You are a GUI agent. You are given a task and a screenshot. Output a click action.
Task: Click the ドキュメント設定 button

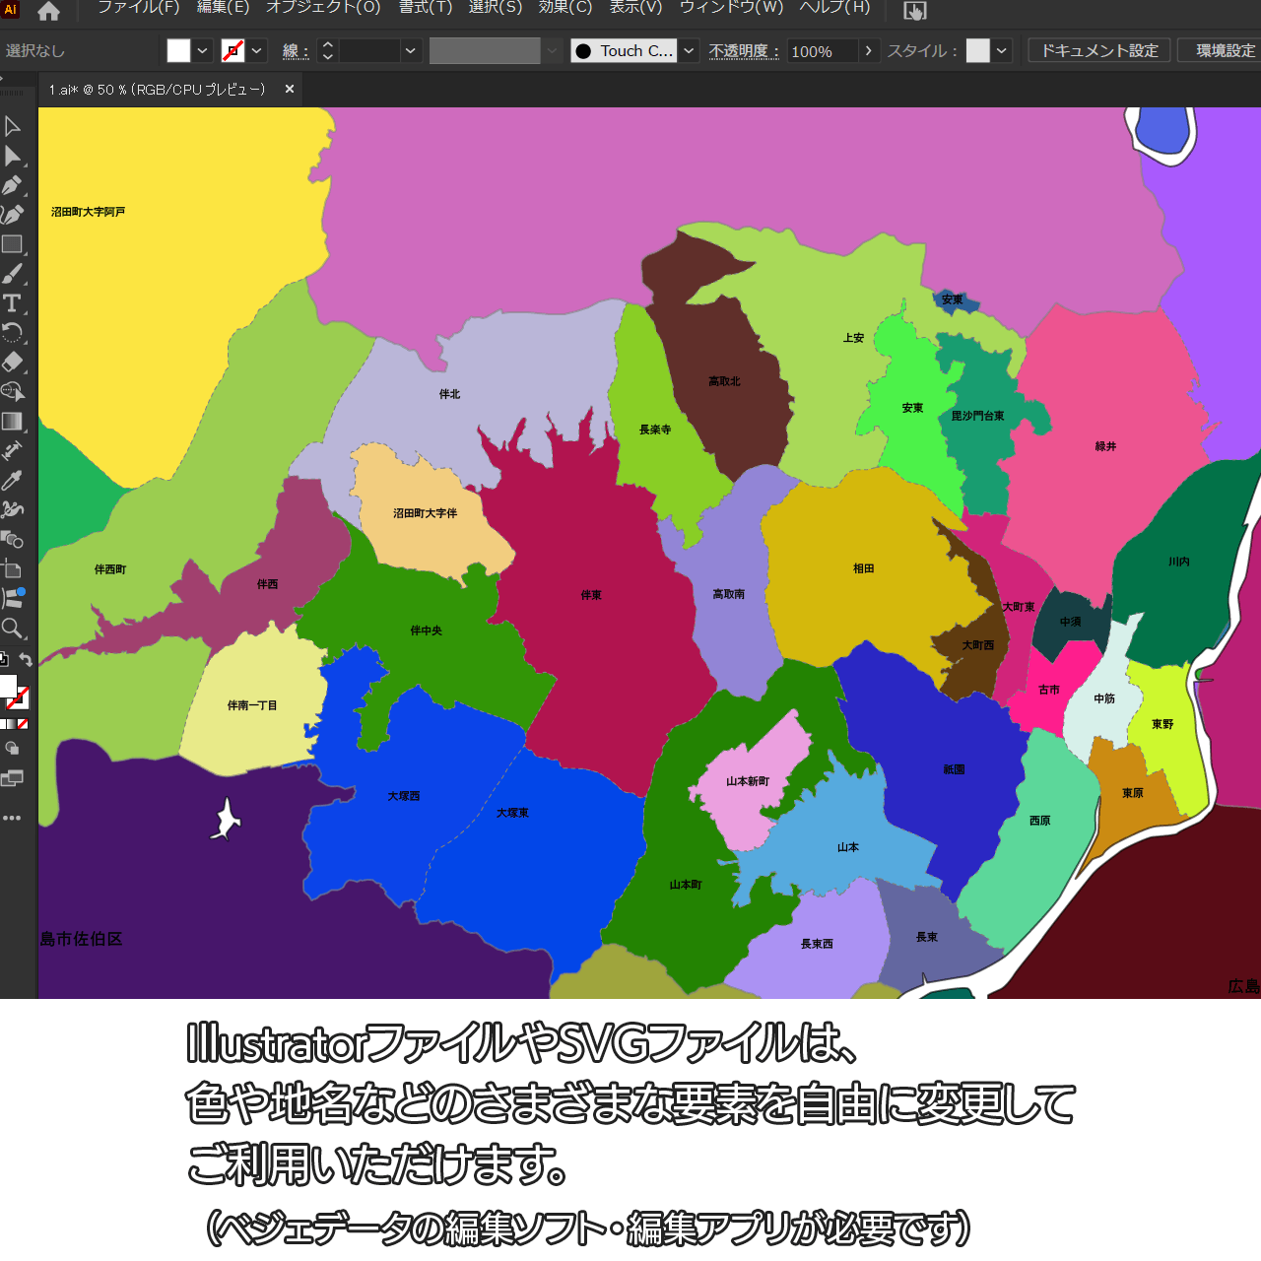click(1098, 51)
